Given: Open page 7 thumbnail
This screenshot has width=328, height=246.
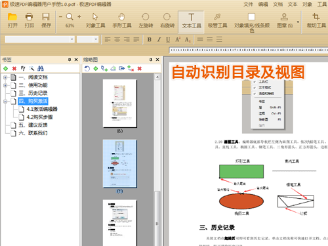Looking at the screenshot, I should [120, 164].
